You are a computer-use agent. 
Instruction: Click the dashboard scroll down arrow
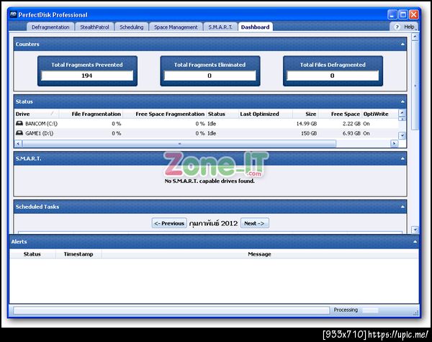(415, 230)
